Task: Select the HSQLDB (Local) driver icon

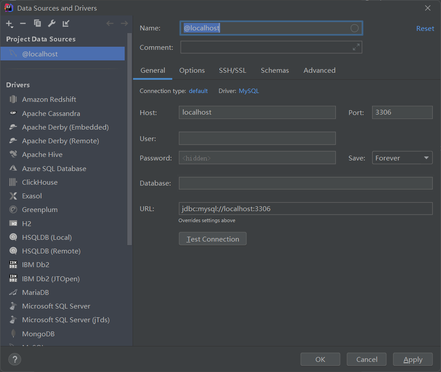Action: 13,237
